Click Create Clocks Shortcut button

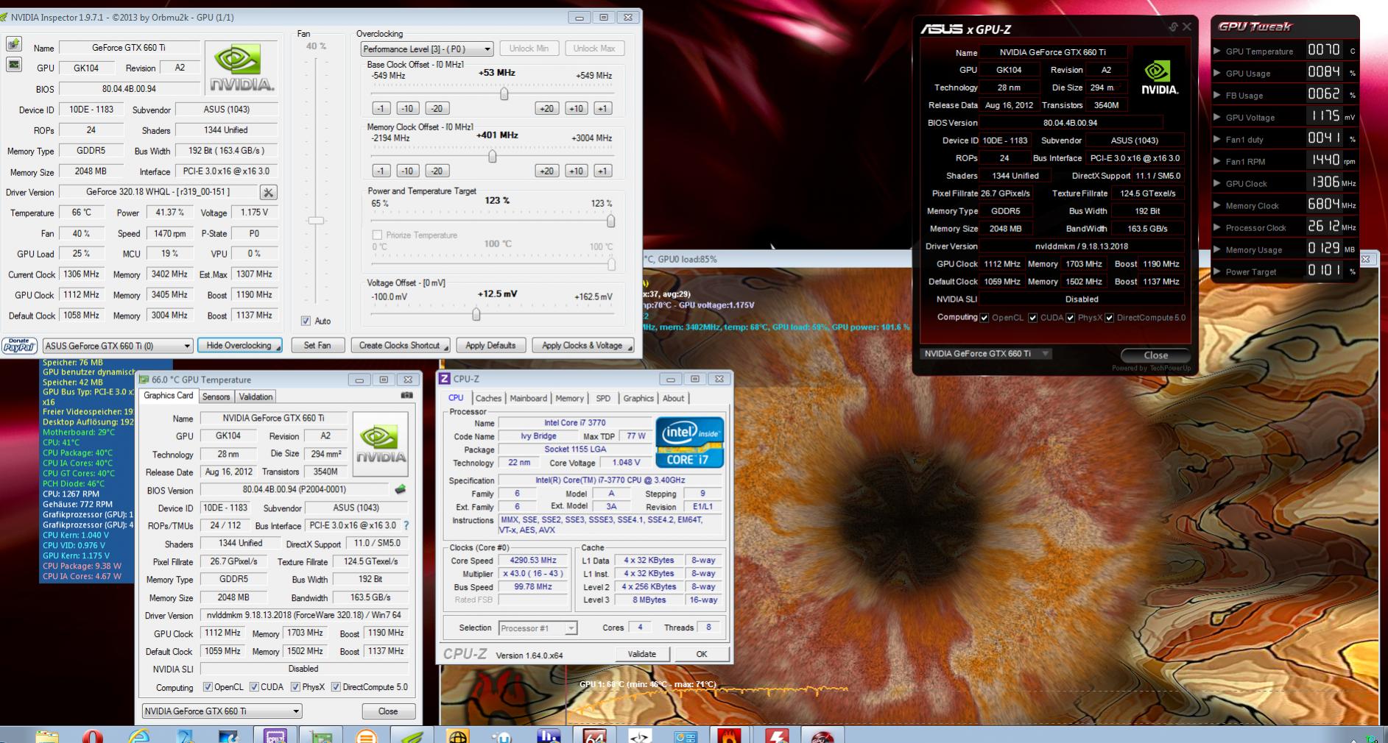tap(400, 346)
